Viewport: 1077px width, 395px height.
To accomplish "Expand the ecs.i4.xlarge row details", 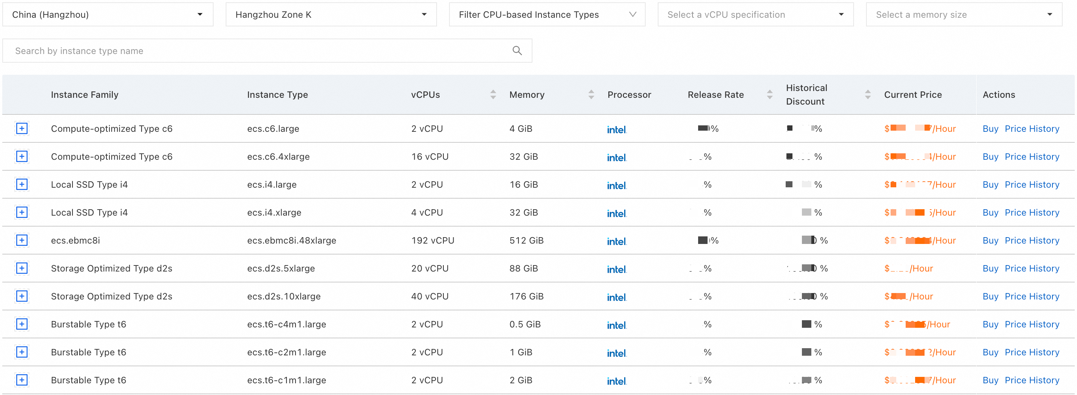I will [22, 213].
